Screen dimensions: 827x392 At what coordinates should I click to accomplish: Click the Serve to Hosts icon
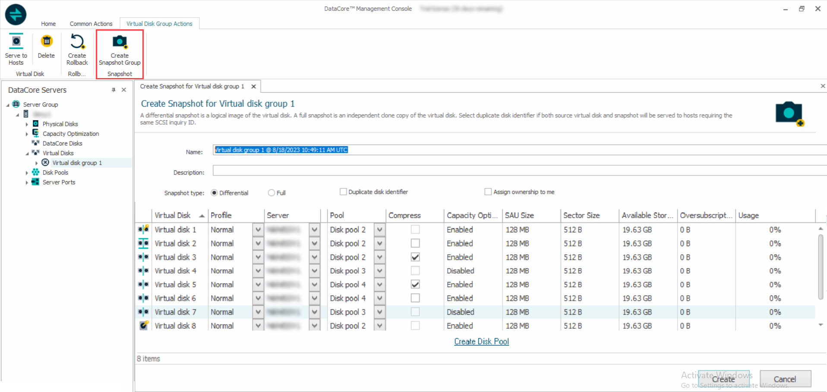(x=16, y=41)
